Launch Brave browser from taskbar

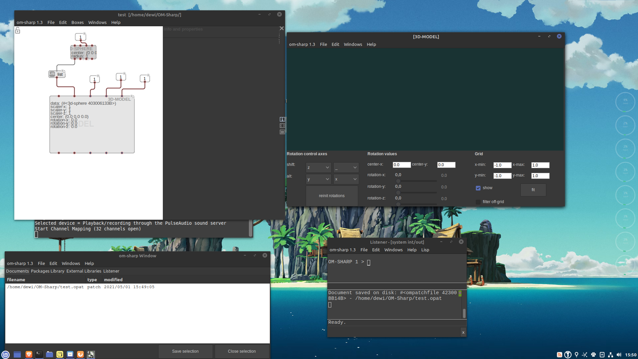29,354
